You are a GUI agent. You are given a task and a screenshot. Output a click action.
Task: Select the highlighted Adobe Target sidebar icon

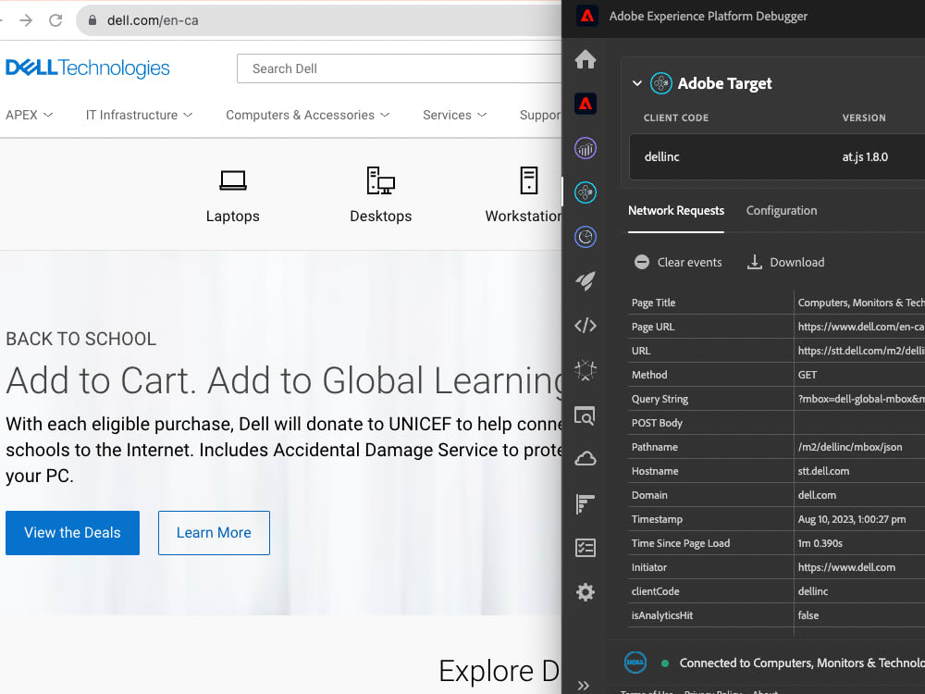point(585,192)
